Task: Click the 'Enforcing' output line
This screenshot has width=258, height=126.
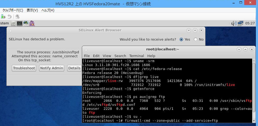Action: click(92, 93)
